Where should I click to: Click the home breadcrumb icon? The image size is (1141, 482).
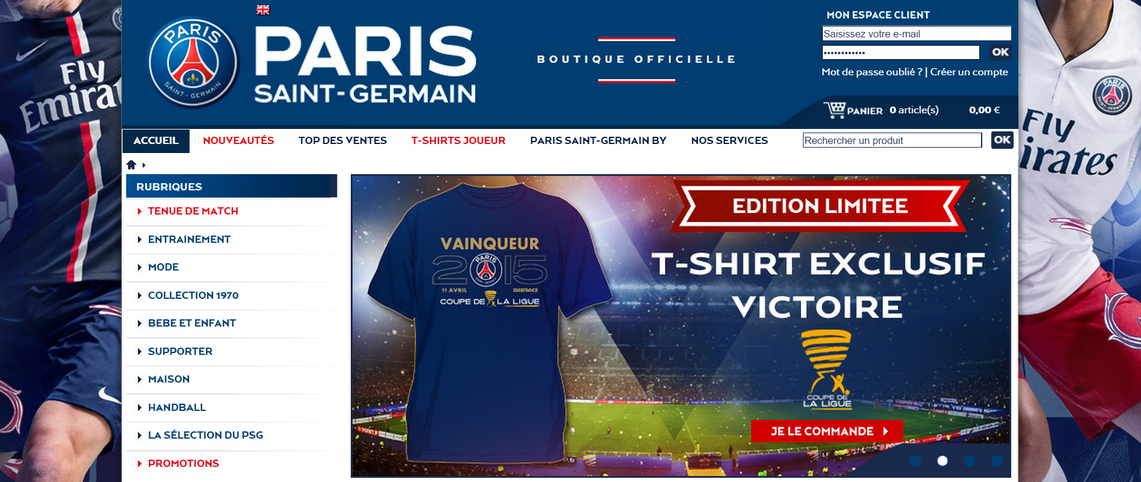pyautogui.click(x=131, y=164)
